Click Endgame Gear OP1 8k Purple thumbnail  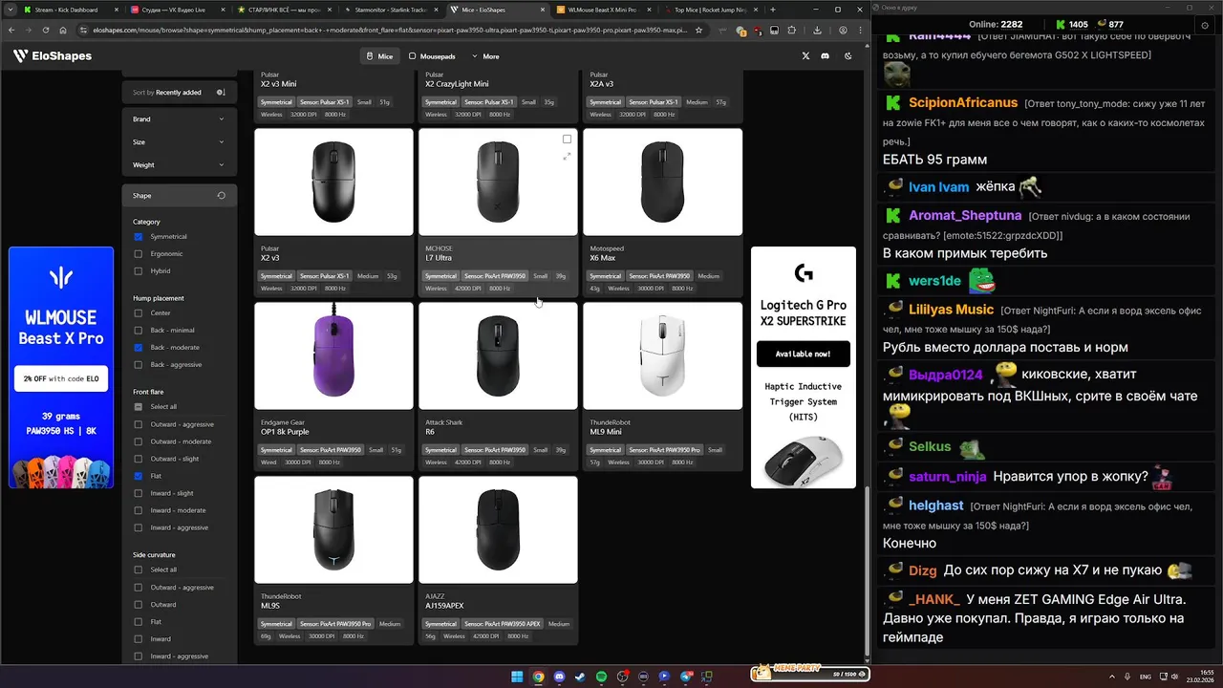pyautogui.click(x=333, y=355)
